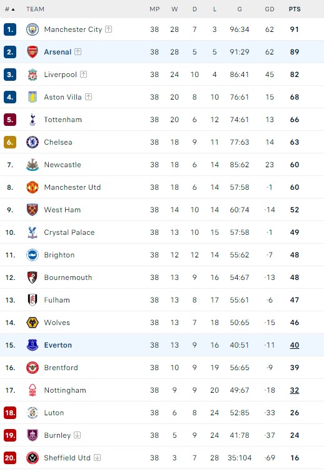Click Nottingham's underlined 32 points value

tap(295, 390)
